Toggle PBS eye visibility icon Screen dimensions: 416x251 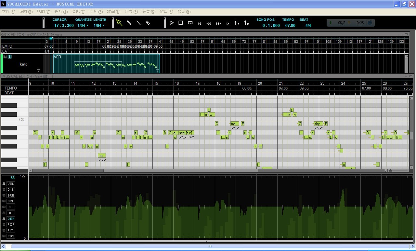pos(4,236)
